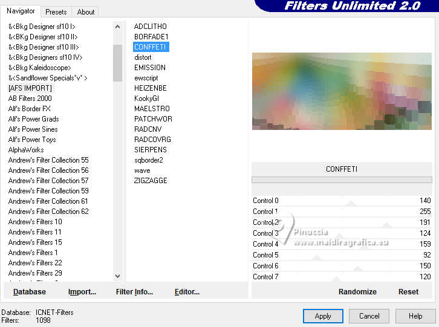Select Andrew's Filter Collection 61

(x=48, y=201)
